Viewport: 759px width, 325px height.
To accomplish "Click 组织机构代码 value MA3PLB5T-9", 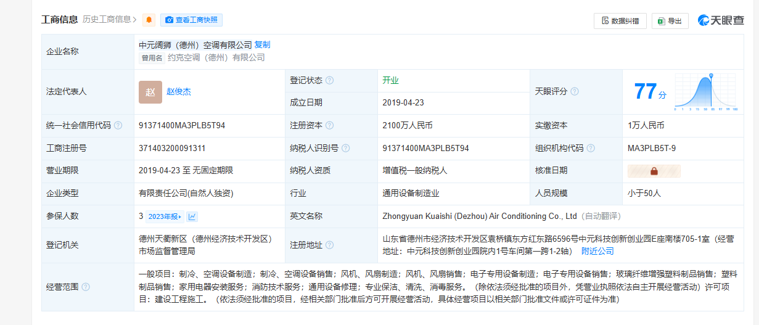I will 652,148.
